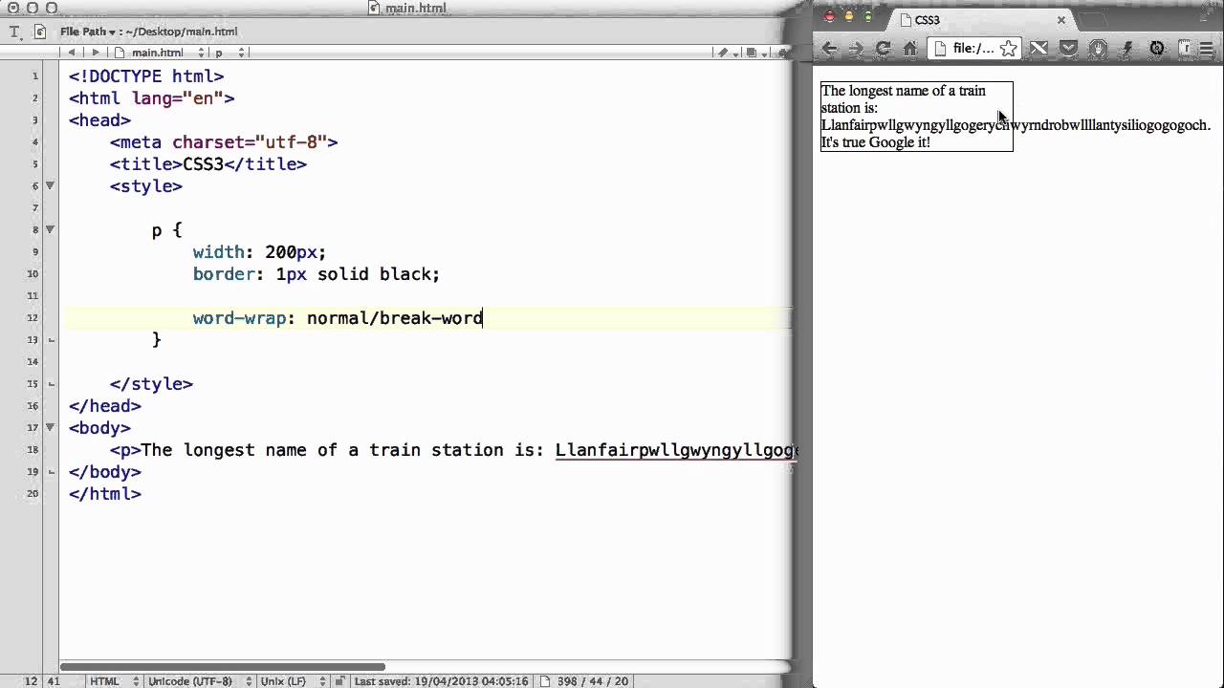Click the lightning bolt extension icon
Screen dimensions: 1224x688
point(1127,48)
